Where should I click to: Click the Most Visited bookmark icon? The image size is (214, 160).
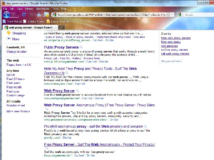tap(4, 21)
